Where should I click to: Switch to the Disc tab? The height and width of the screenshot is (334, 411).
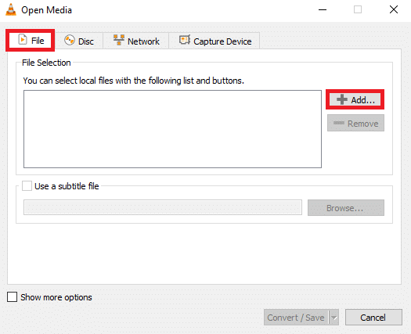tap(79, 41)
